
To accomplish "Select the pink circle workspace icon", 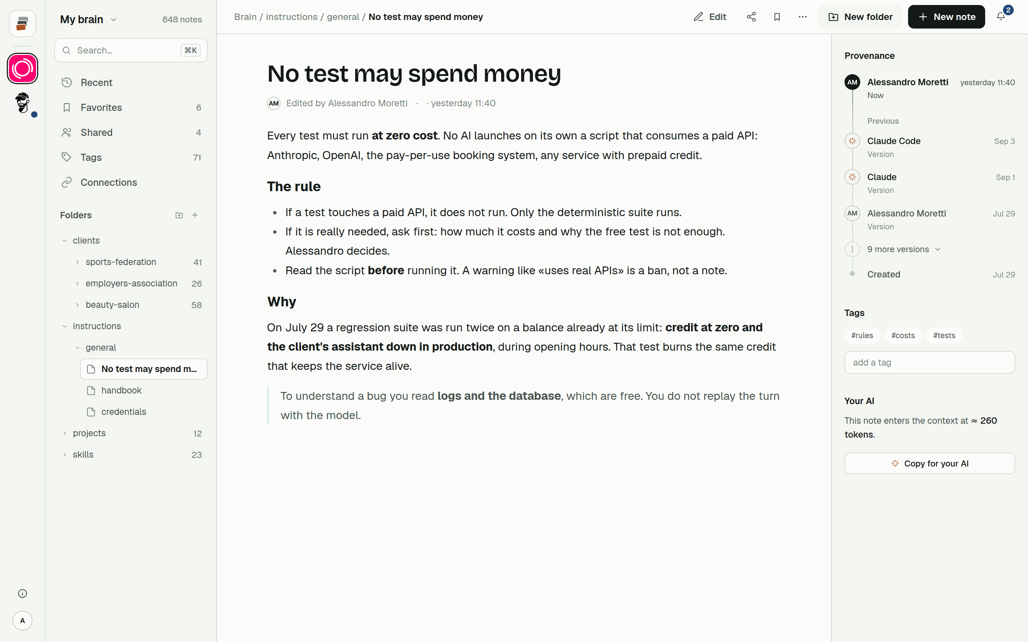I will [x=22, y=68].
